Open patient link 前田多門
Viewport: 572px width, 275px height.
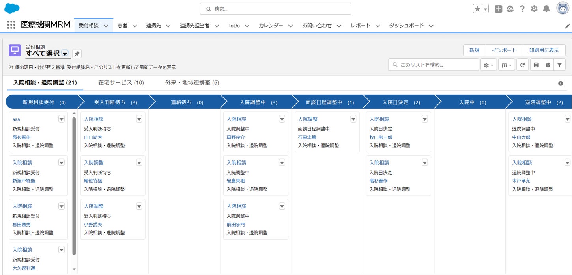click(x=236, y=225)
